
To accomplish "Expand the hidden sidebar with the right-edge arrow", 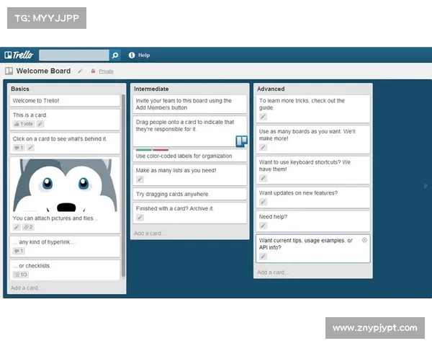I will coord(425,186).
